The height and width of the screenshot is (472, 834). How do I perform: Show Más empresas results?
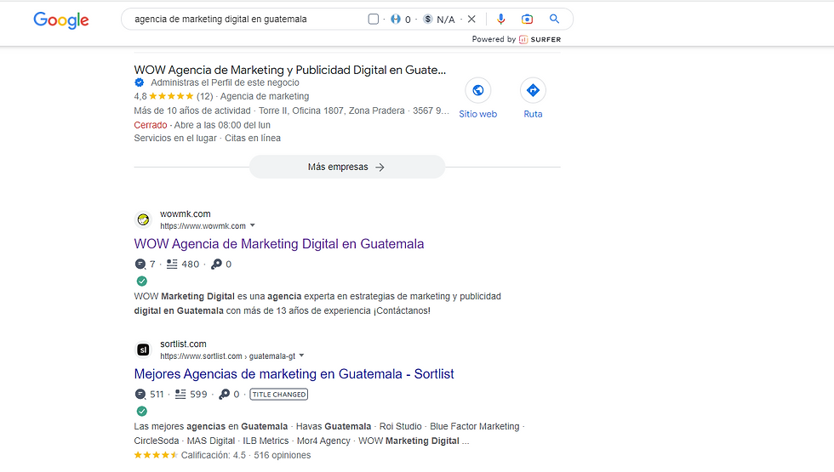pos(347,167)
